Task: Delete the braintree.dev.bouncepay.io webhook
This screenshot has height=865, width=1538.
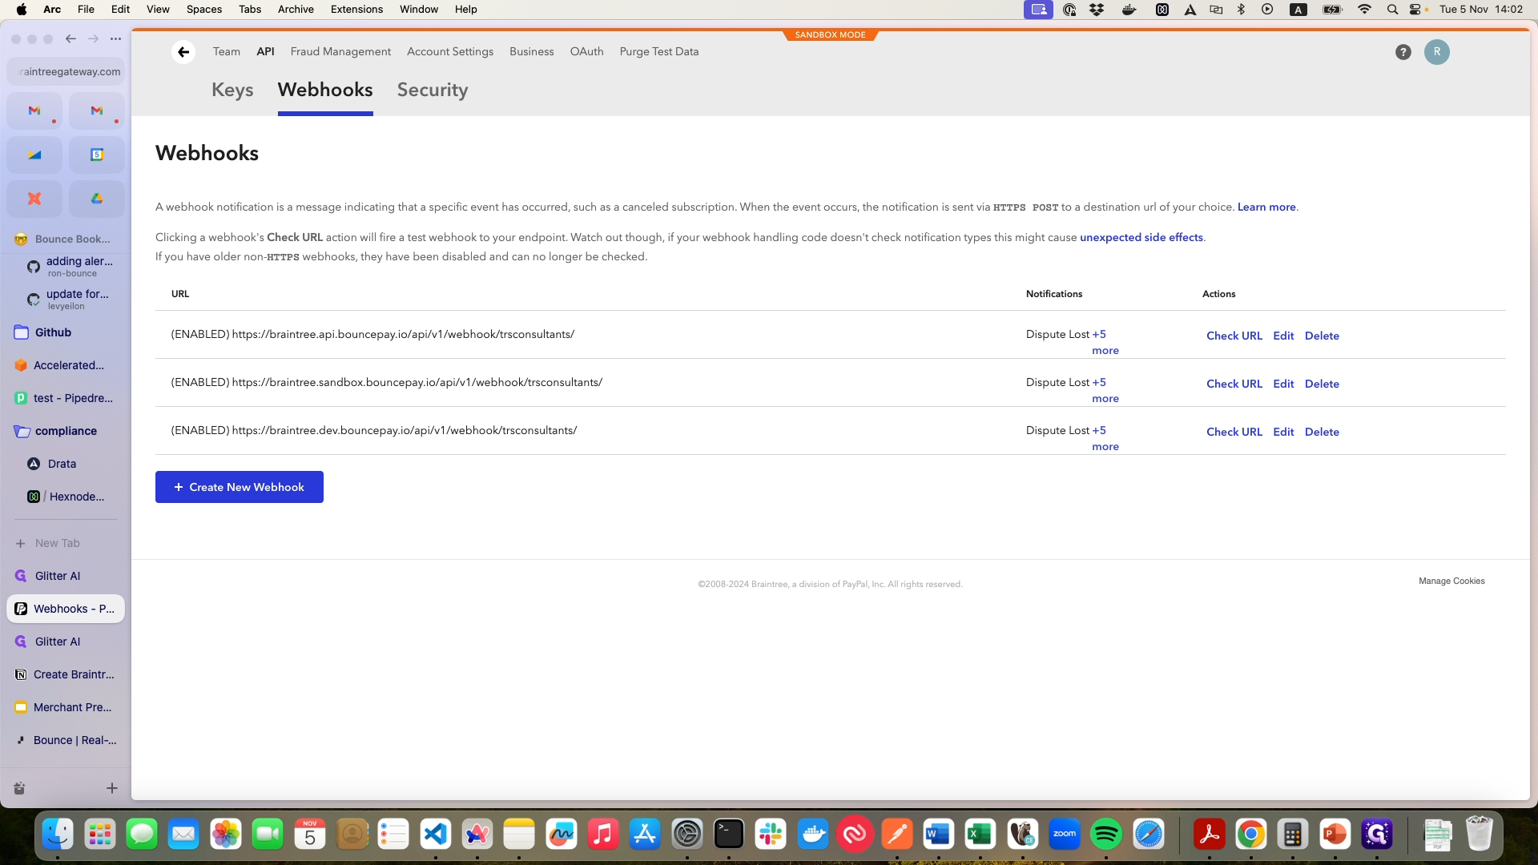Action: pyautogui.click(x=1322, y=432)
